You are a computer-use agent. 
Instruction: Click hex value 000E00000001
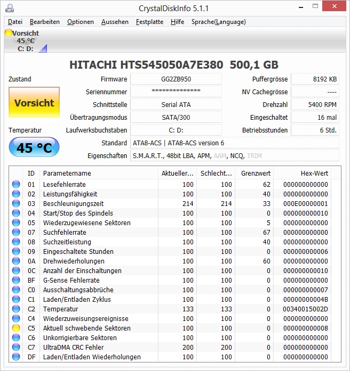(305, 203)
